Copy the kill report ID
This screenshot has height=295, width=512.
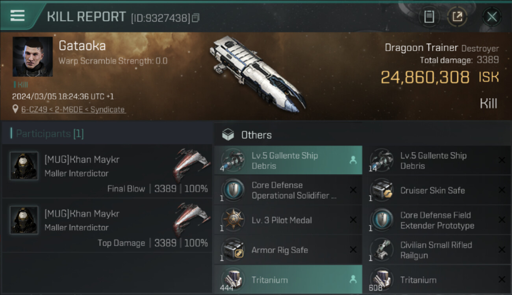pos(196,18)
